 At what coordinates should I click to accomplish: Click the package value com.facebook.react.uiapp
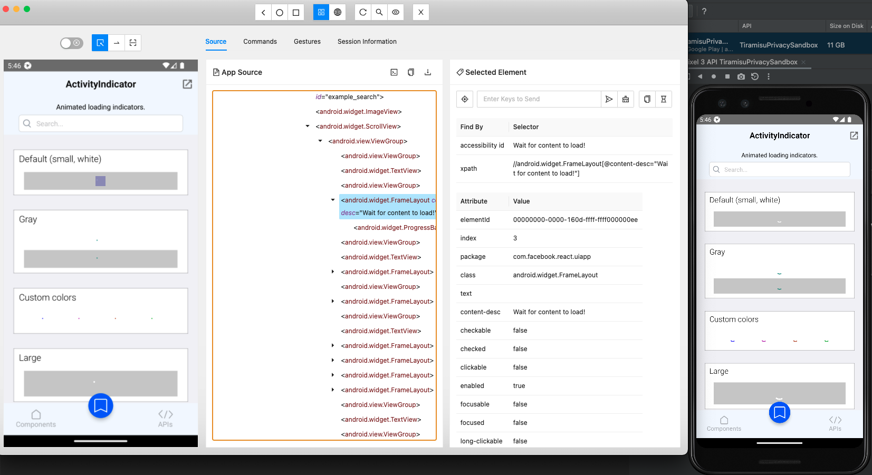552,257
